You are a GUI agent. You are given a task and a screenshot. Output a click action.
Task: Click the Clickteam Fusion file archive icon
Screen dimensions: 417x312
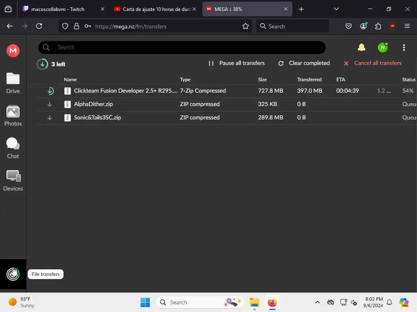(x=68, y=91)
